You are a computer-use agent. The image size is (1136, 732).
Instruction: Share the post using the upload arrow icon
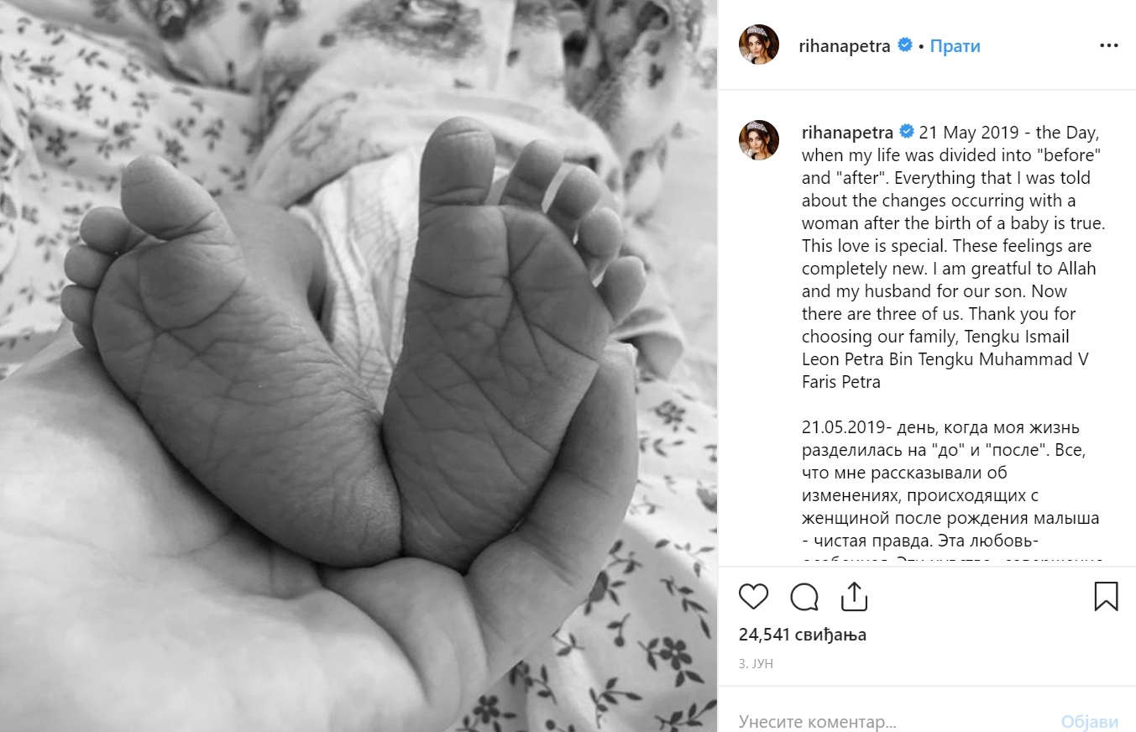click(854, 597)
